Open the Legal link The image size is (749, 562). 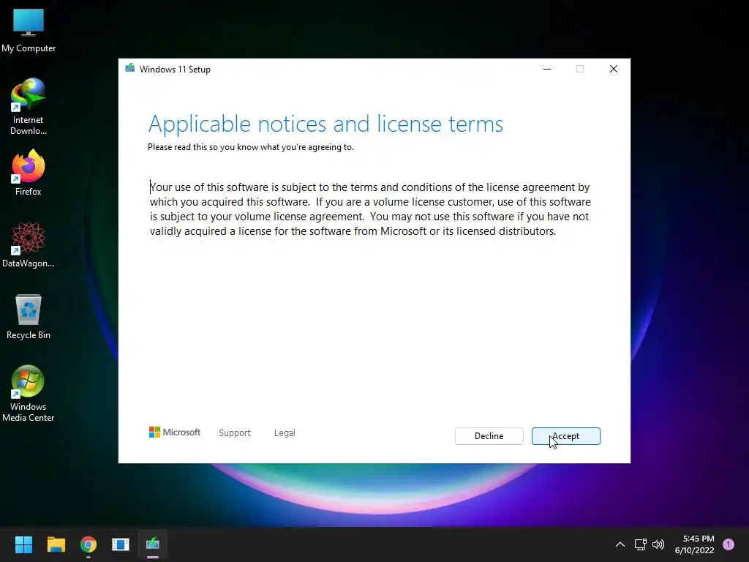[x=285, y=432]
